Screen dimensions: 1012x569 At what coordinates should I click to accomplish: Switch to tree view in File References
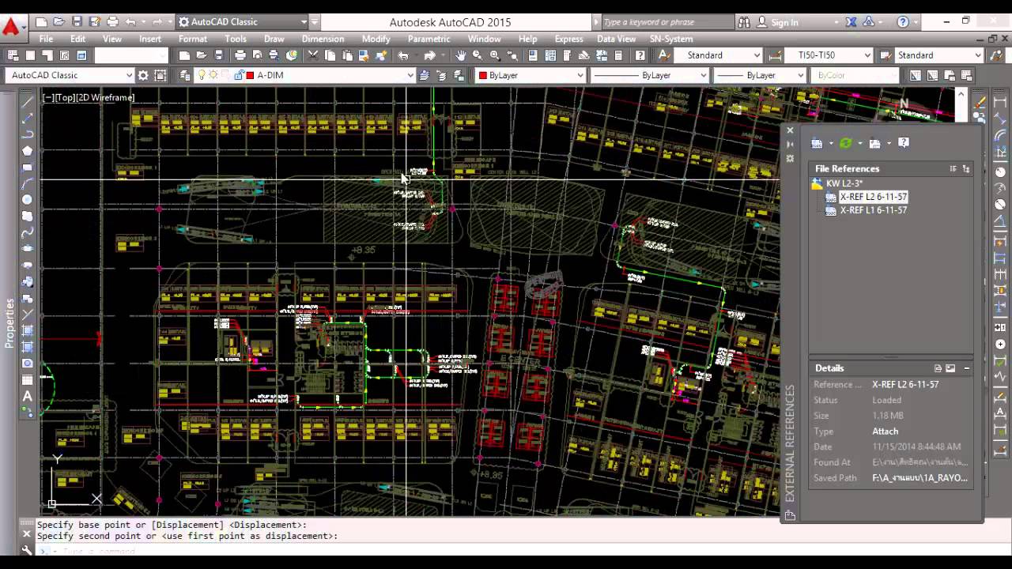click(x=966, y=169)
